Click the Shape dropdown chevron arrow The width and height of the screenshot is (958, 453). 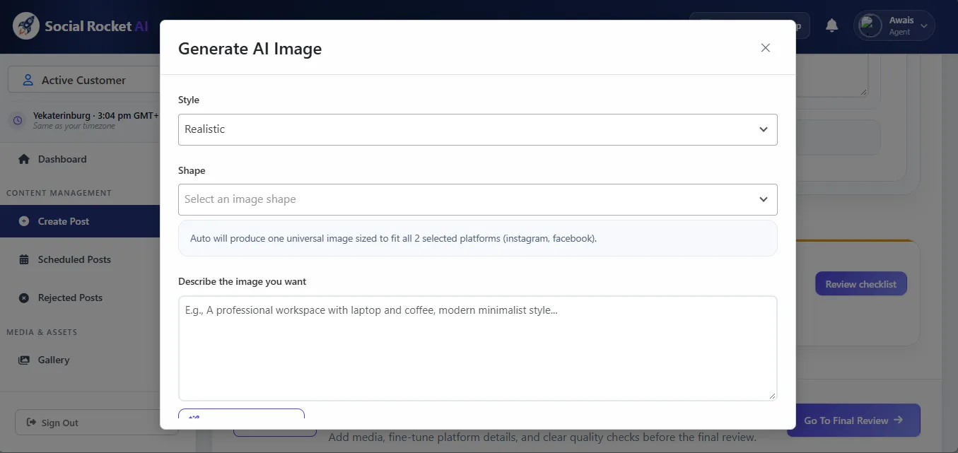[764, 199]
